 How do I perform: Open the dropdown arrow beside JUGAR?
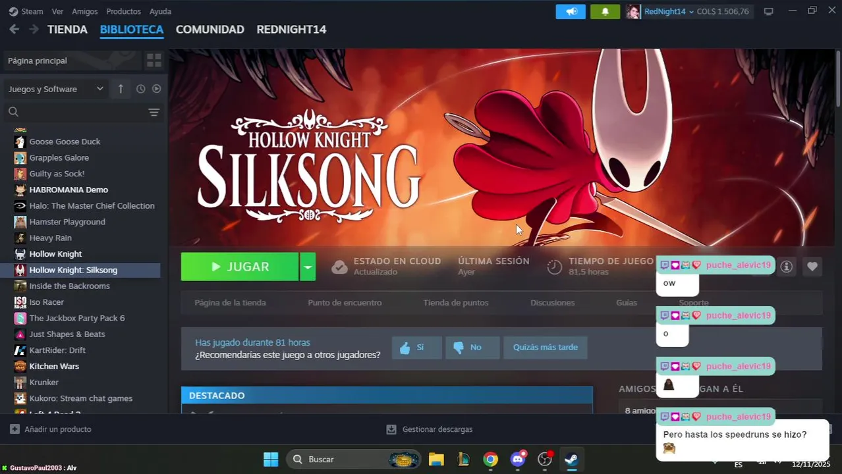308,267
